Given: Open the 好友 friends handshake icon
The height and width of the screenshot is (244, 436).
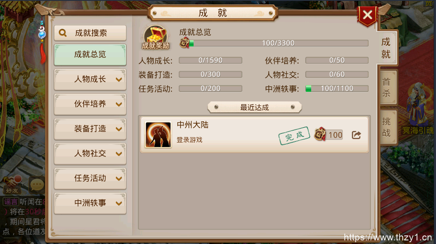Looking at the screenshot, I should click(13, 184).
